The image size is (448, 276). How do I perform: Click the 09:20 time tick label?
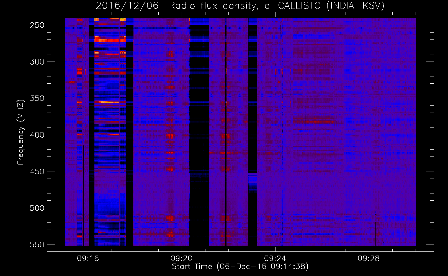point(182,259)
